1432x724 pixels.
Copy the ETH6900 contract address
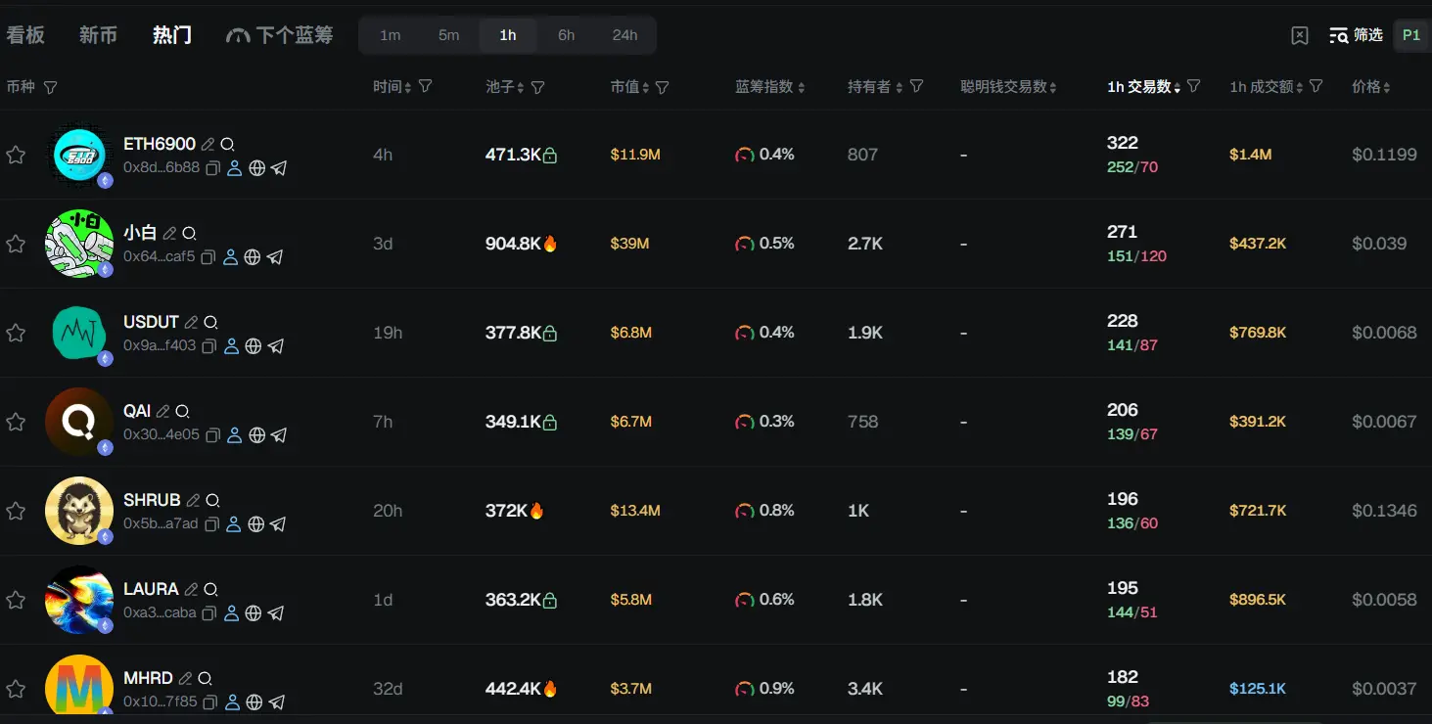click(x=212, y=167)
